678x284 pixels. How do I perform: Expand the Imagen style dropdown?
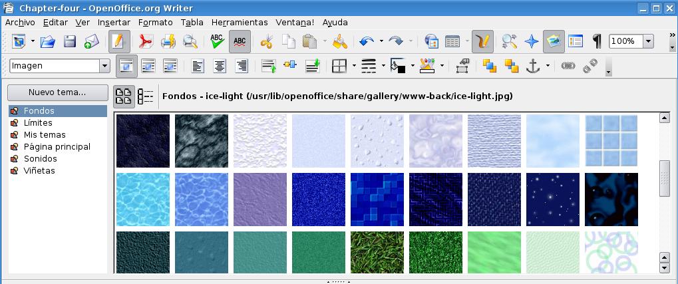pyautogui.click(x=104, y=66)
